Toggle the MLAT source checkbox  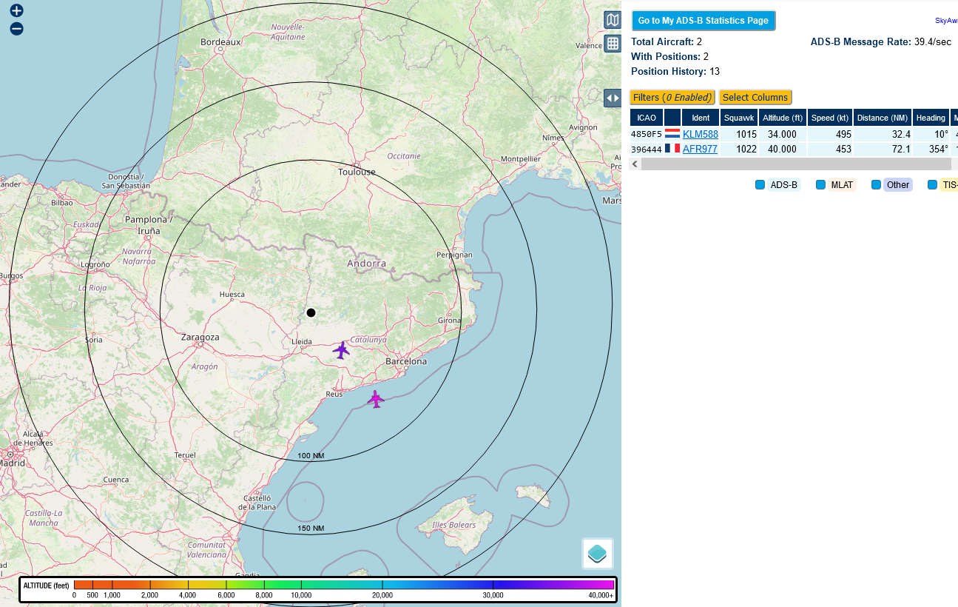tap(820, 185)
